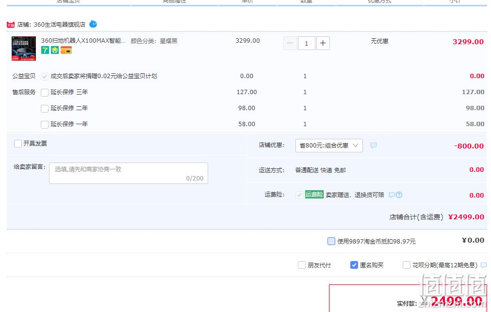Open the 360生活电器旗舰店 shop link
Screen dimensions: 491x312
[x=60, y=24]
